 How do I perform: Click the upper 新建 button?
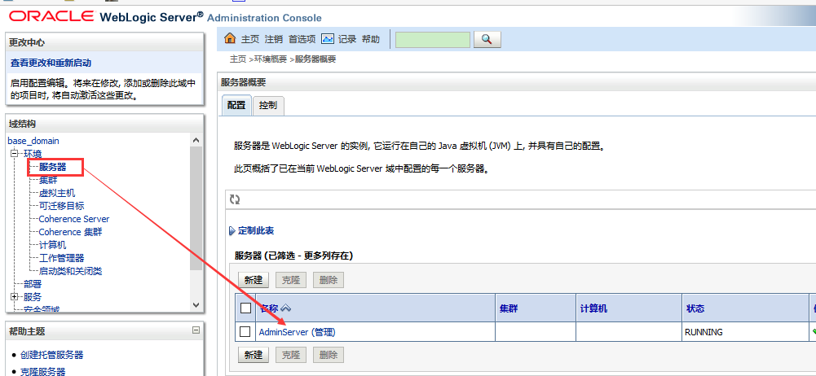coord(253,280)
